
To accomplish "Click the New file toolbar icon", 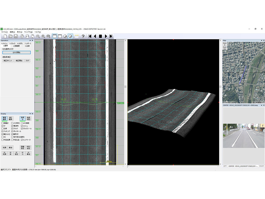I will coord(5,36).
